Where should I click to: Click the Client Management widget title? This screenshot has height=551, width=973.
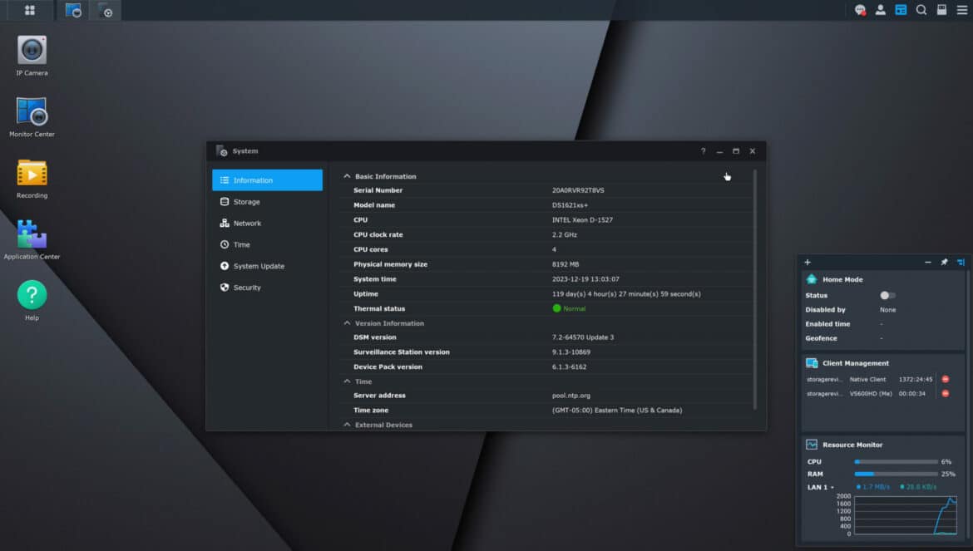[x=856, y=363]
